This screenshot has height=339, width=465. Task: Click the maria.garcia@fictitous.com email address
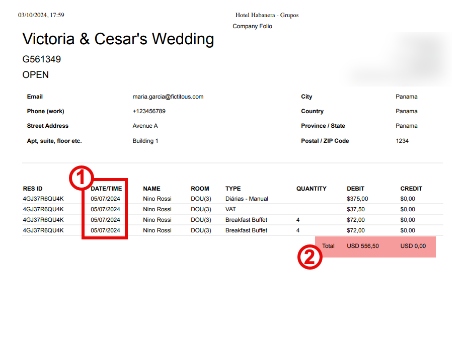[x=168, y=97]
